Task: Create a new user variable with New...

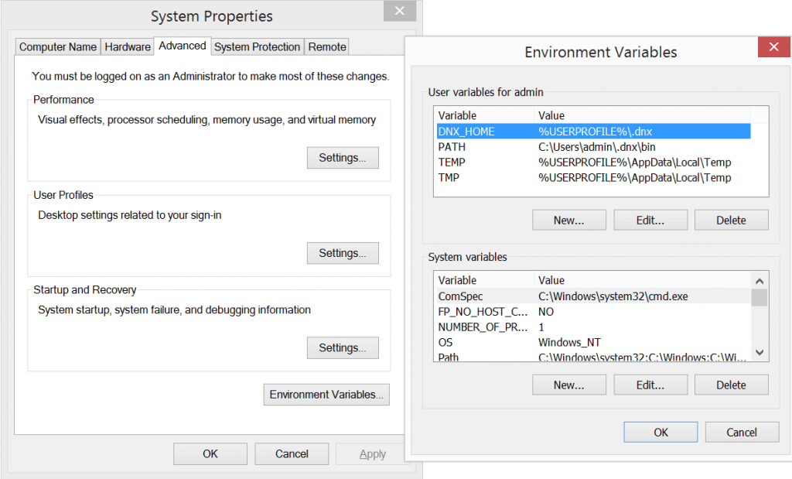Action: coord(568,221)
